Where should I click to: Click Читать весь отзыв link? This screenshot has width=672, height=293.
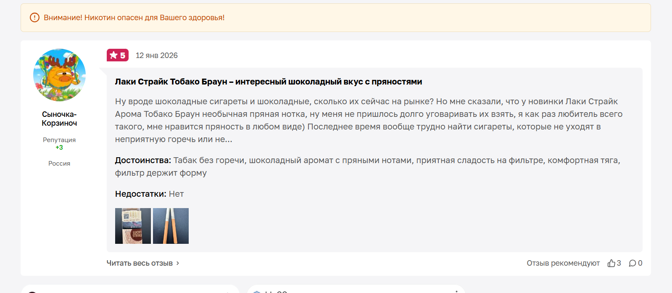pyautogui.click(x=140, y=263)
